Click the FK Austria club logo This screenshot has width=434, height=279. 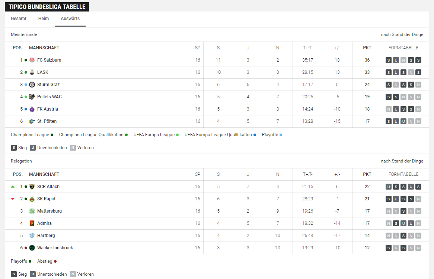click(32, 109)
